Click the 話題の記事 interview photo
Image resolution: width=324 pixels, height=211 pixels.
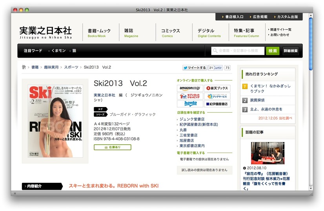pyautogui.click(x=268, y=153)
